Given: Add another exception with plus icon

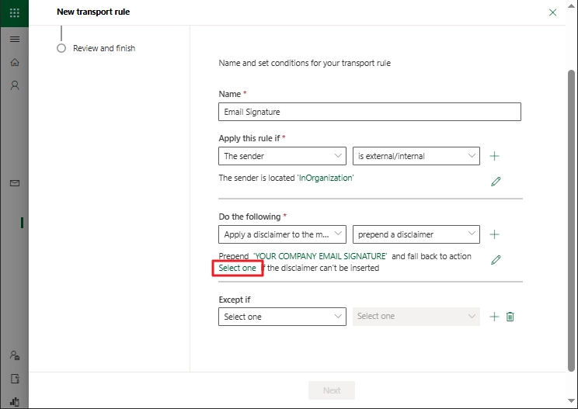Looking at the screenshot, I should (494, 317).
